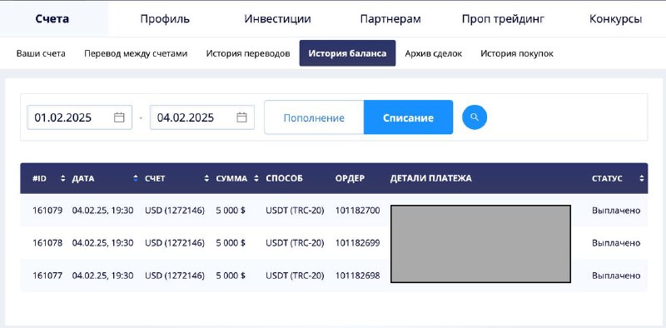
Task: Go to Ваши счета
Action: pyautogui.click(x=41, y=53)
